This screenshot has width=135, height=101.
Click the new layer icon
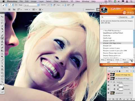click(x=128, y=99)
